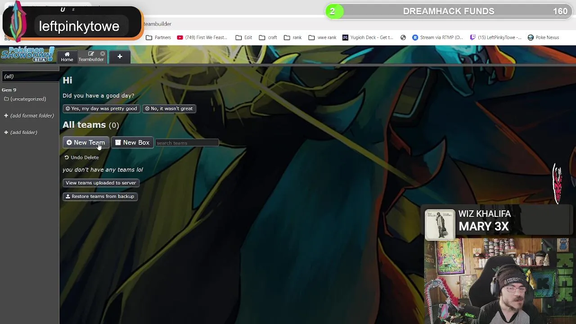The height and width of the screenshot is (324, 576).
Task: Open the Edit bookmark folder
Action: pos(244,37)
